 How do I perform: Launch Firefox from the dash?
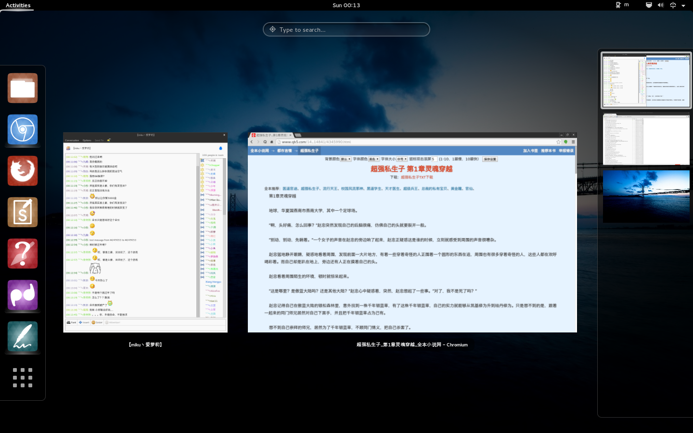coord(23,171)
